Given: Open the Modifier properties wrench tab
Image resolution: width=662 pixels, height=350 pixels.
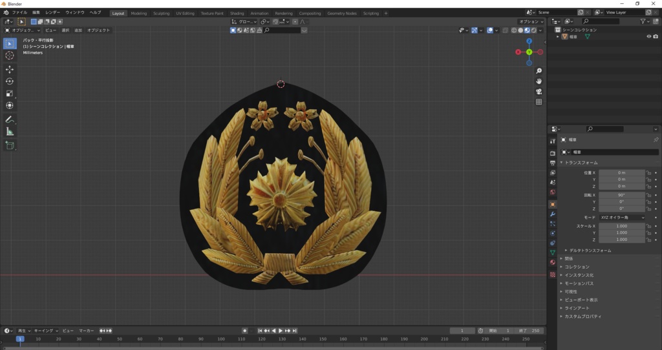Looking at the screenshot, I should coord(553,214).
